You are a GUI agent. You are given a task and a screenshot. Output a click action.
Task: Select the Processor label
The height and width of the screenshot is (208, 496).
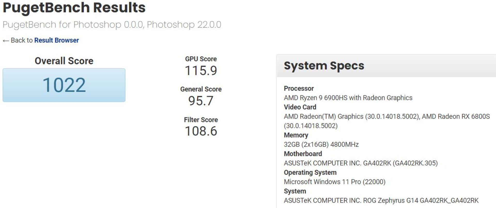coord(299,88)
